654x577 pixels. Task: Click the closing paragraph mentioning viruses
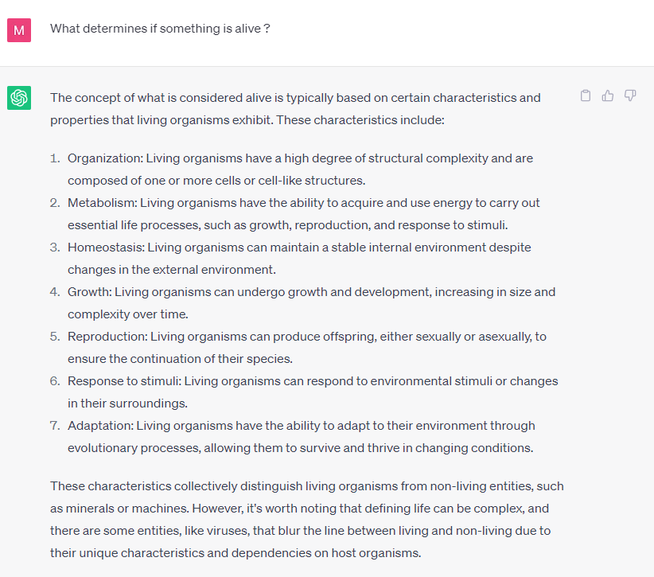coord(306,519)
